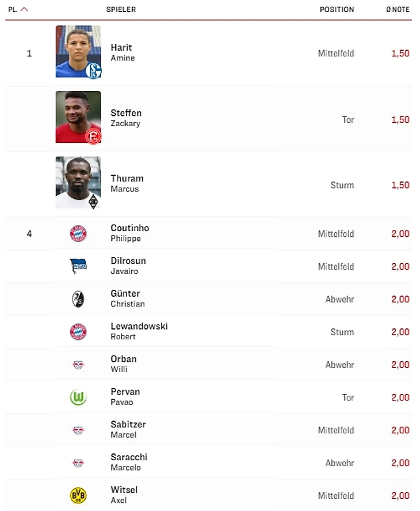The width and height of the screenshot is (420, 511).
Task: Click RB Leipzig logo beside Saracchi
Action: coord(78,463)
